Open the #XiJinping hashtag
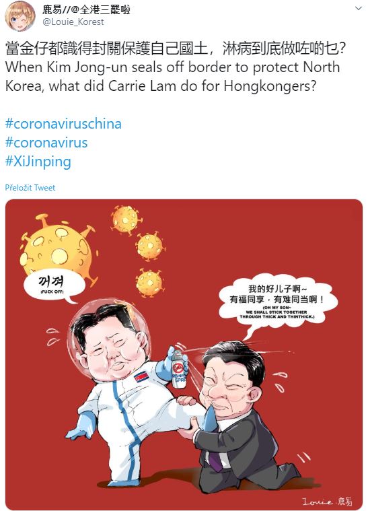 tap(38, 162)
